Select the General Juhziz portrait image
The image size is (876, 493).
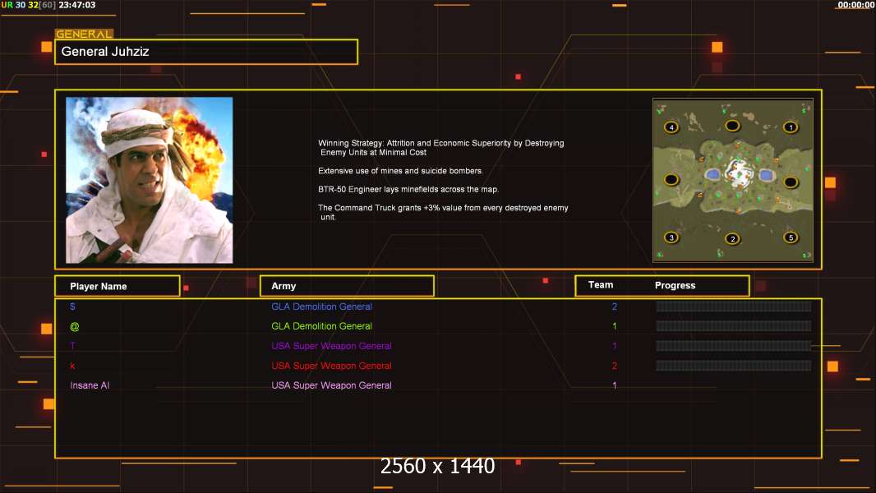pos(150,180)
